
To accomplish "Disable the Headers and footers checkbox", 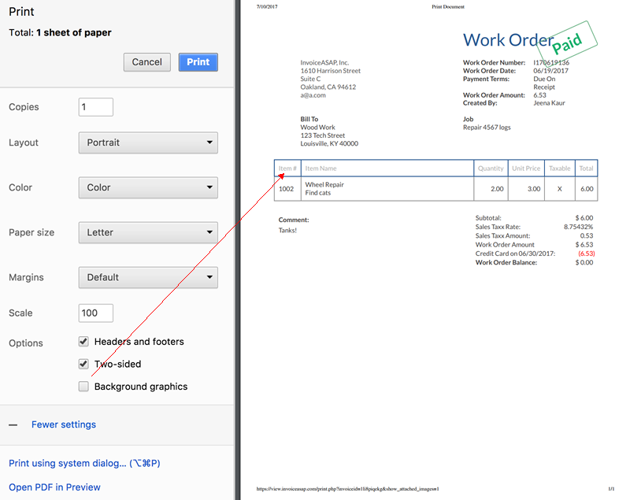I will click(x=83, y=342).
